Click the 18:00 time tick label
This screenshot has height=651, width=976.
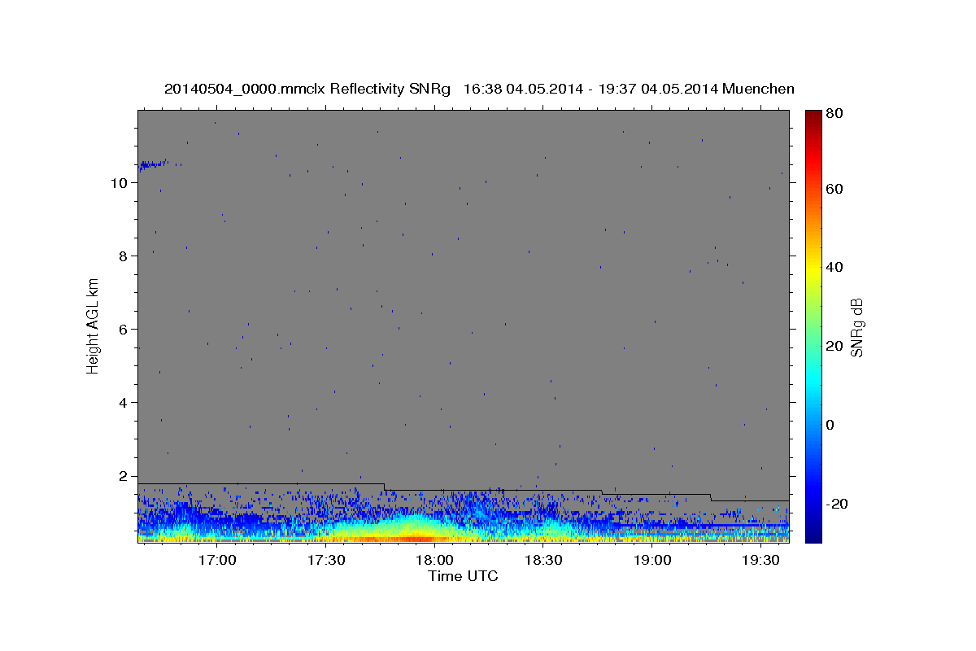coord(434,560)
